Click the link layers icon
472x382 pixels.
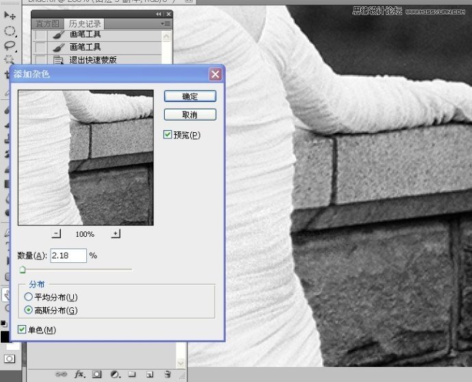(x=61, y=374)
